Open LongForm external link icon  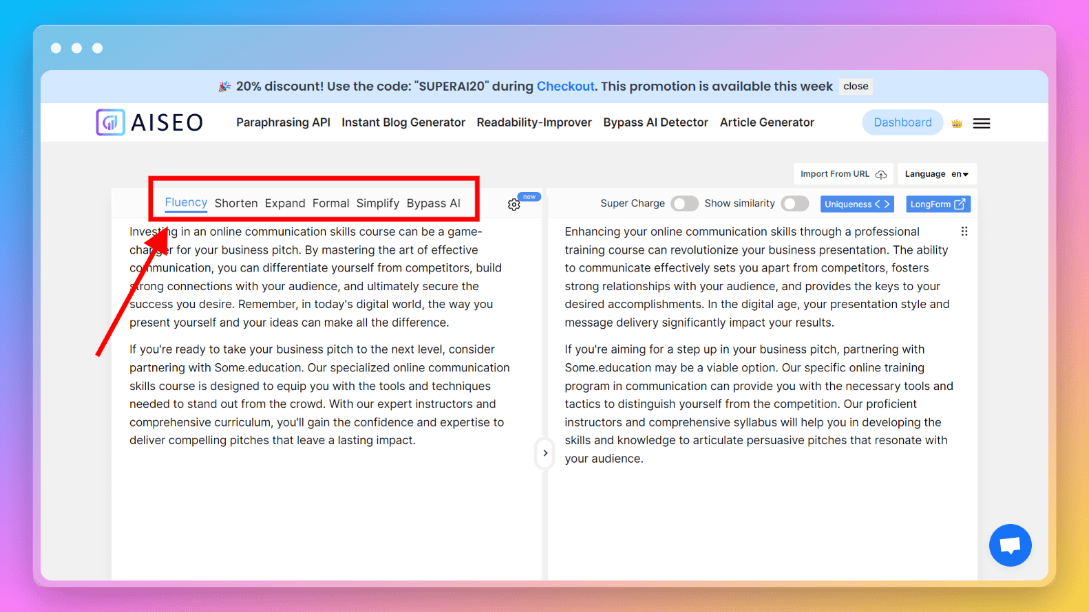pos(959,204)
